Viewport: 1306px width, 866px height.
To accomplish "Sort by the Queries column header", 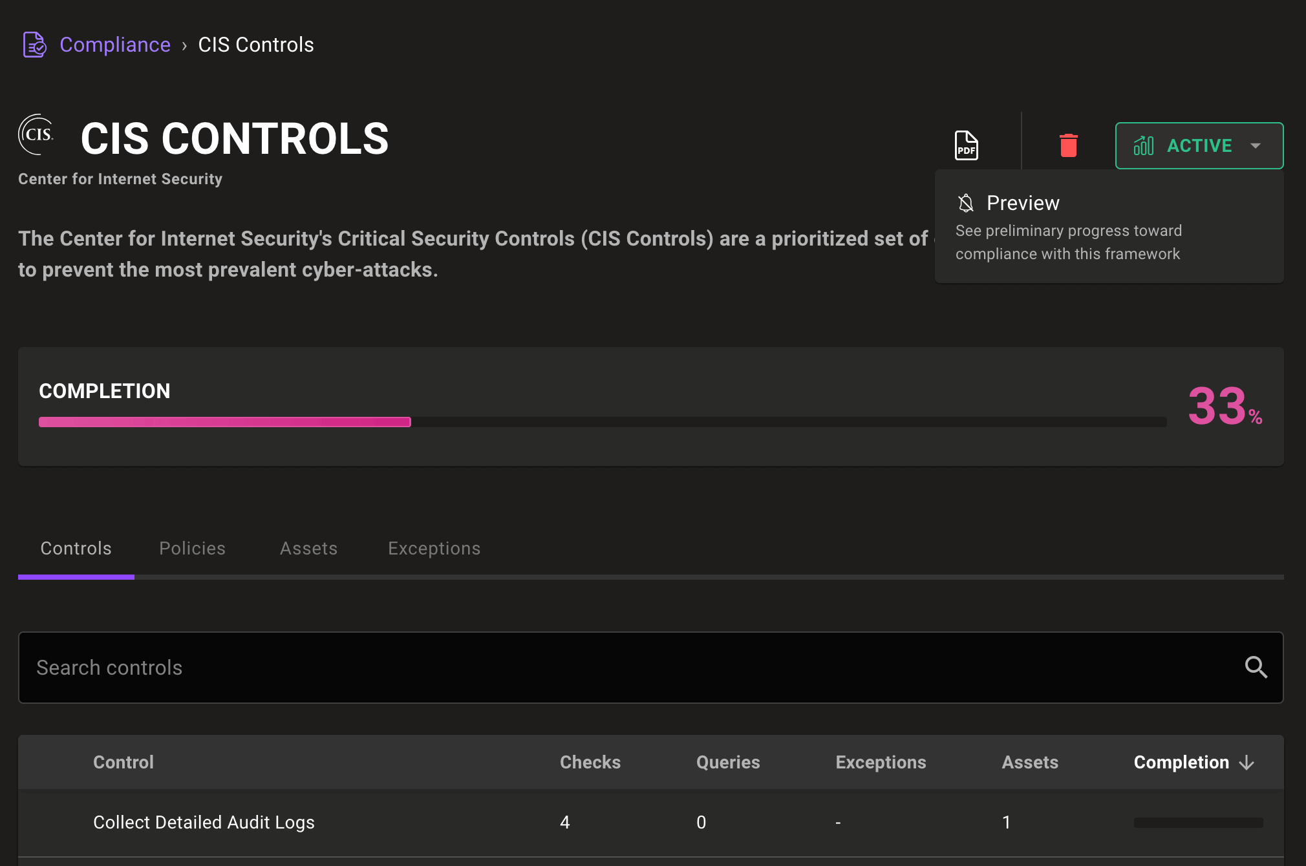I will [x=727, y=763].
